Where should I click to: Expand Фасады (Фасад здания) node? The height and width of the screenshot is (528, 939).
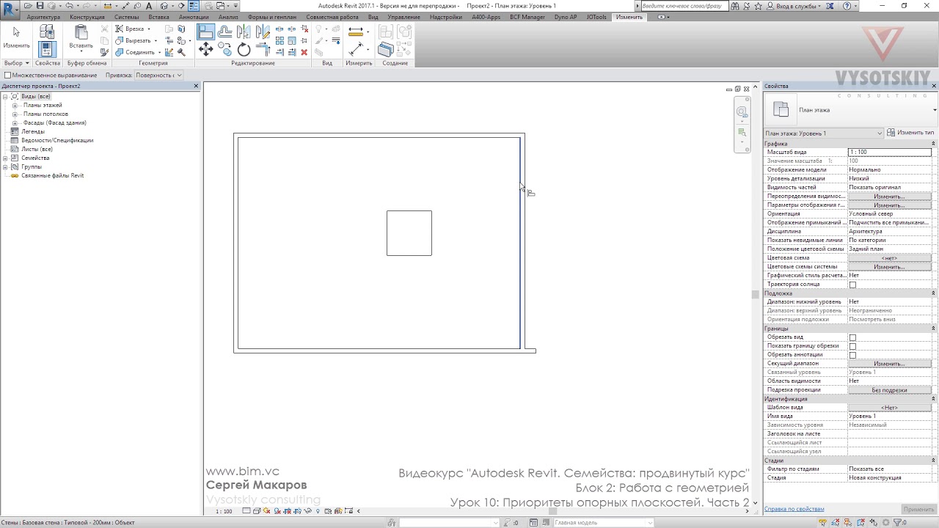(15, 123)
